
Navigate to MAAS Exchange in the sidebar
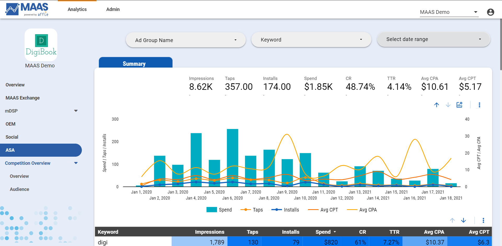pyautogui.click(x=22, y=98)
